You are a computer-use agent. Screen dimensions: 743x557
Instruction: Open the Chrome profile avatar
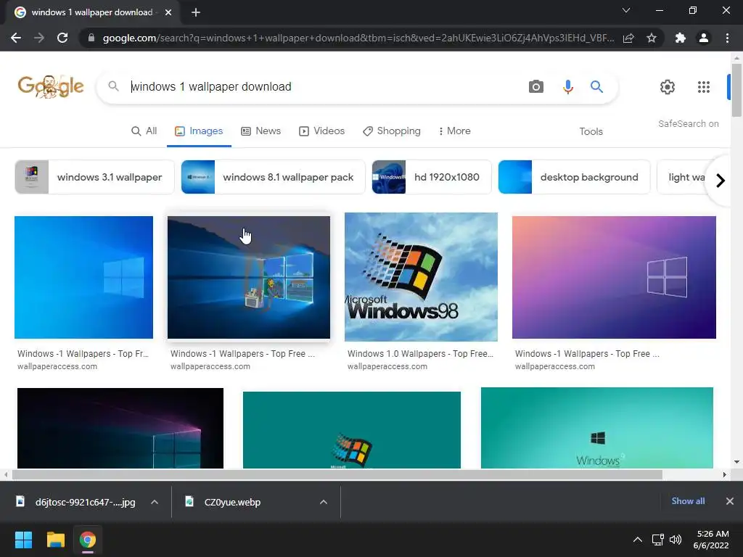point(704,38)
